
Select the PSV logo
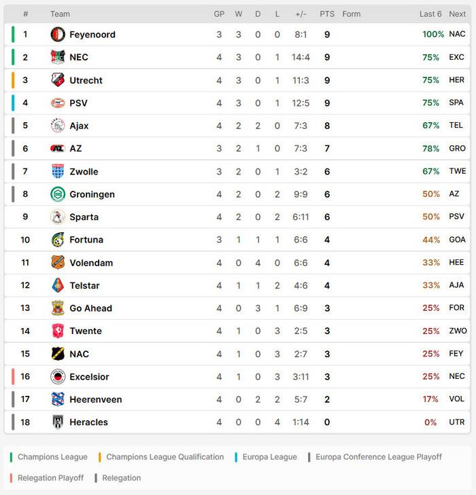point(58,103)
